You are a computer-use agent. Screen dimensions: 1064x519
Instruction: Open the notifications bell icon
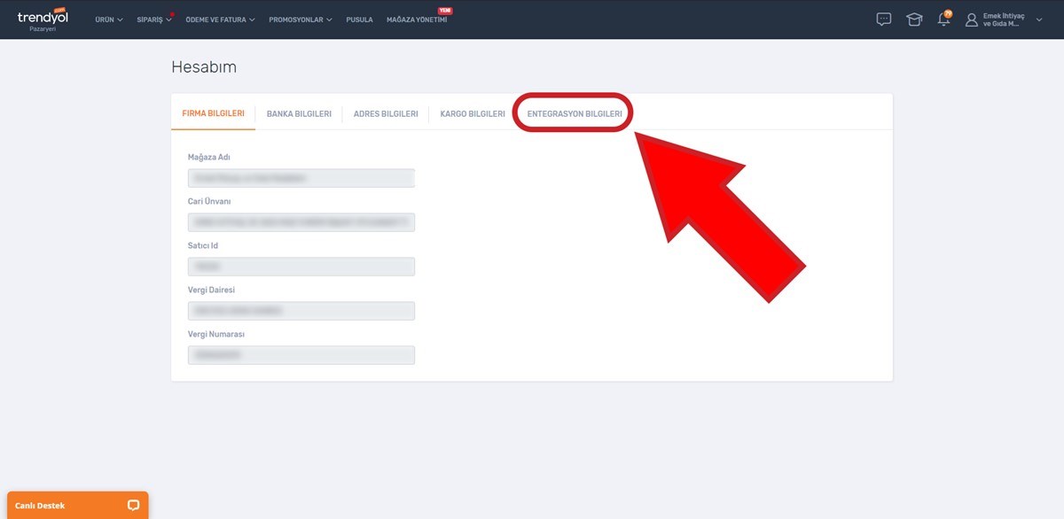[944, 19]
